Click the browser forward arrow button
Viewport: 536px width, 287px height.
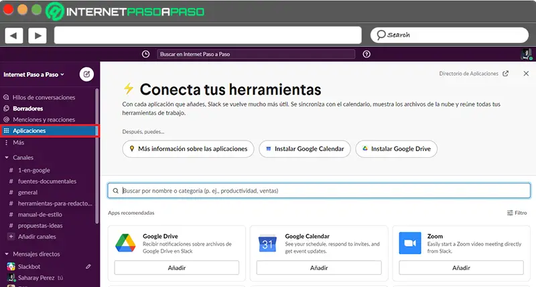[x=38, y=35]
